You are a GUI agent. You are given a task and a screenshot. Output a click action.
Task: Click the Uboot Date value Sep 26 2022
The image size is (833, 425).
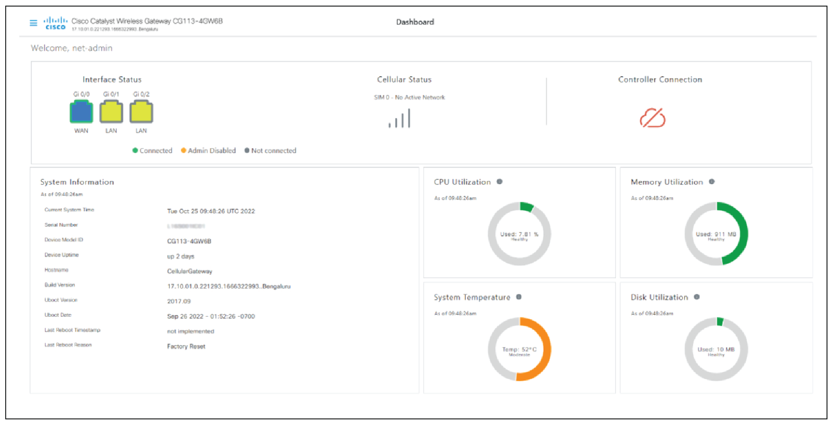(211, 316)
